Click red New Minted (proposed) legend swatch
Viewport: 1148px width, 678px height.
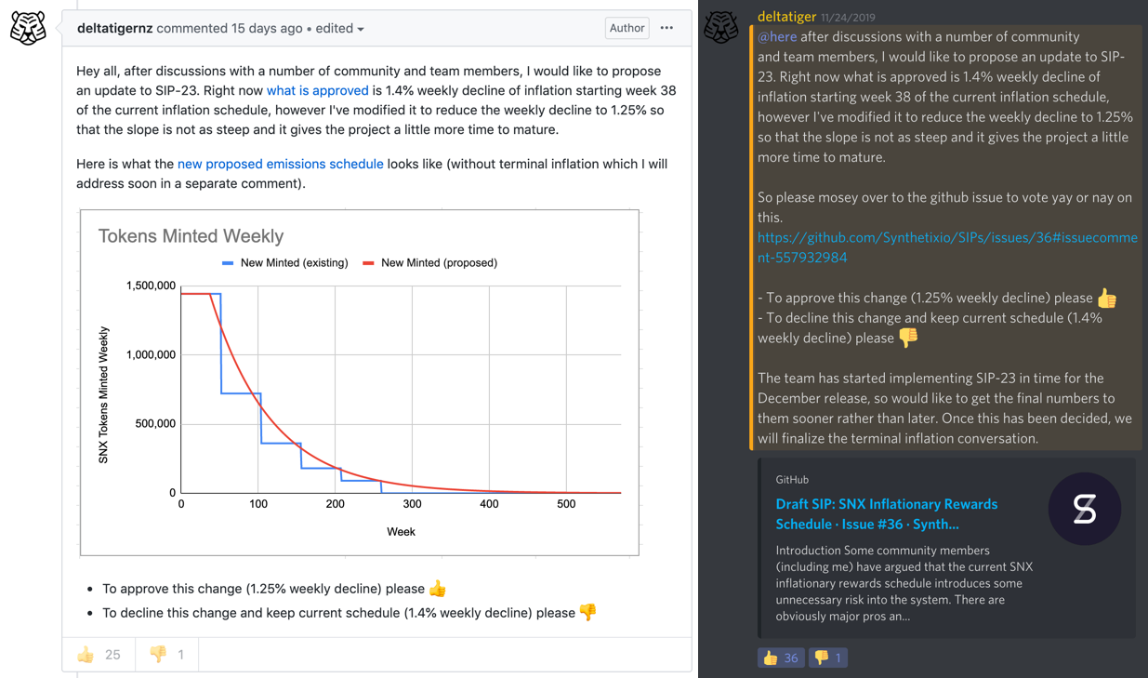click(368, 263)
